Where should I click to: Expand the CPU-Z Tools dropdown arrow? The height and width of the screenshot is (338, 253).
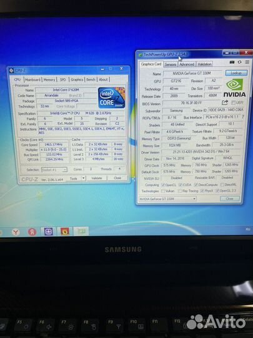[83, 178]
